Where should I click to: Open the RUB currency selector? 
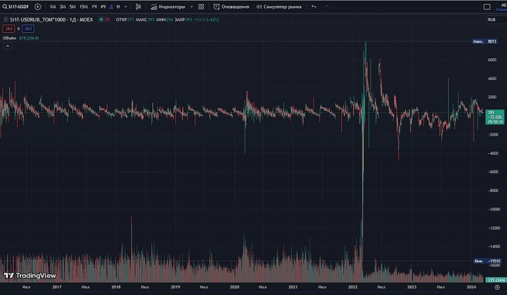point(492,19)
